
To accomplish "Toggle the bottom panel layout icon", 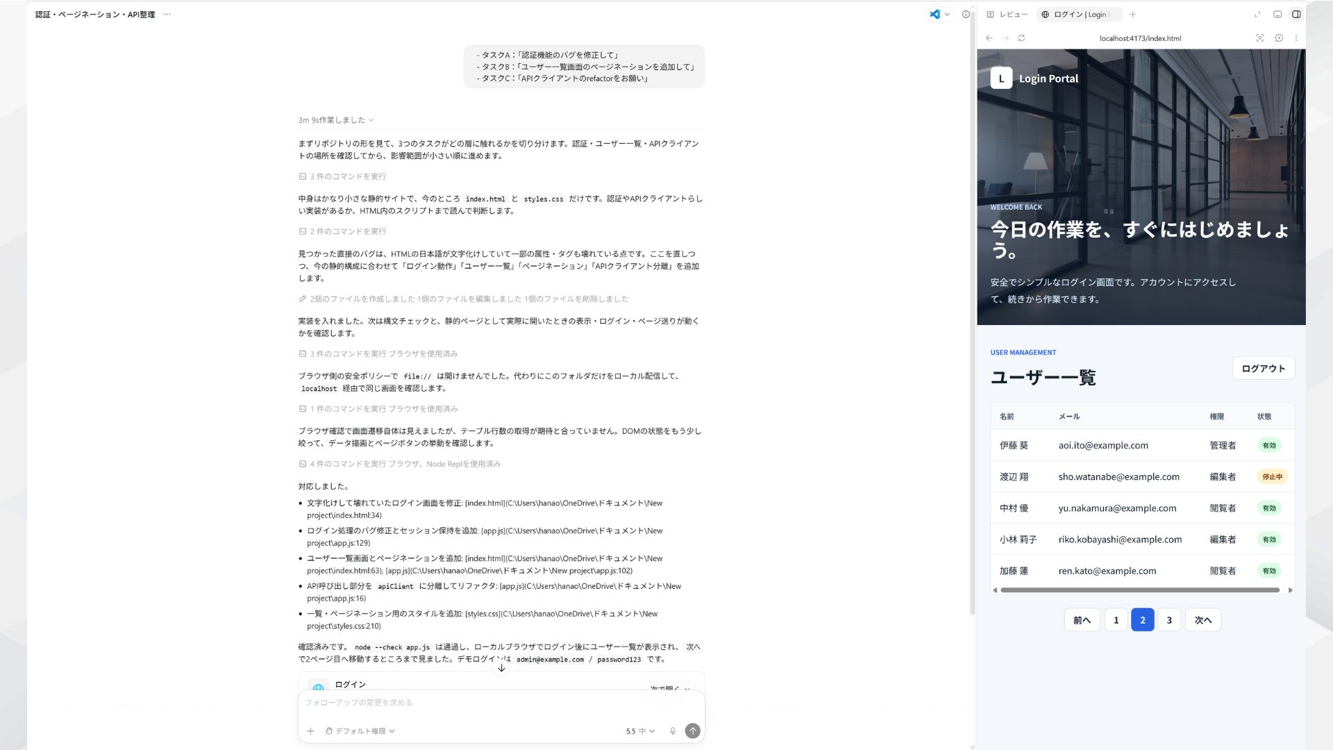I will click(x=1277, y=14).
